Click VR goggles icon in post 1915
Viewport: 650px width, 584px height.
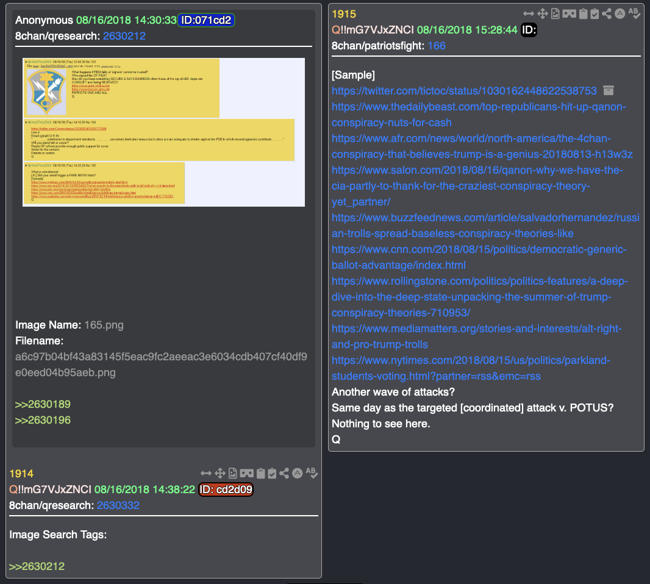pyautogui.click(x=569, y=13)
